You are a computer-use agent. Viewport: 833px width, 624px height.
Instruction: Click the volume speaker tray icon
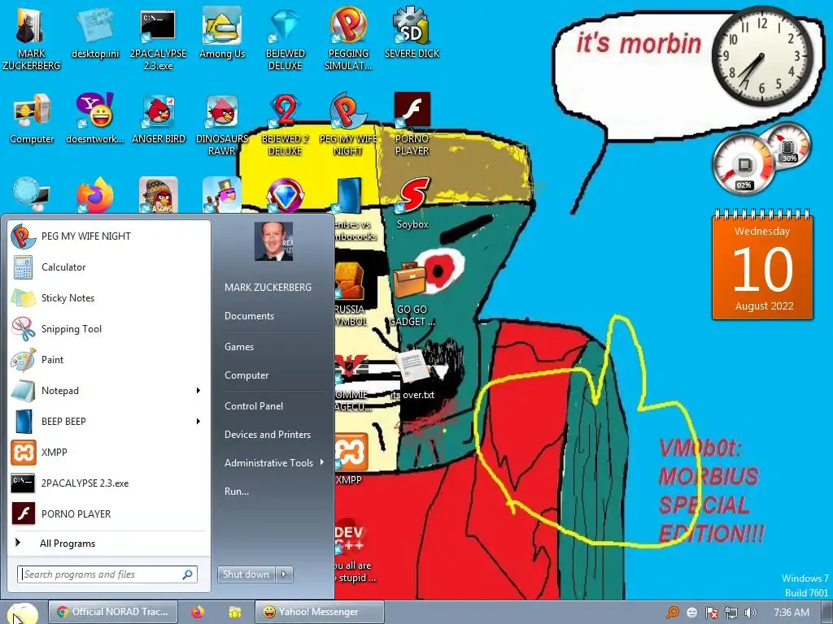(750, 613)
